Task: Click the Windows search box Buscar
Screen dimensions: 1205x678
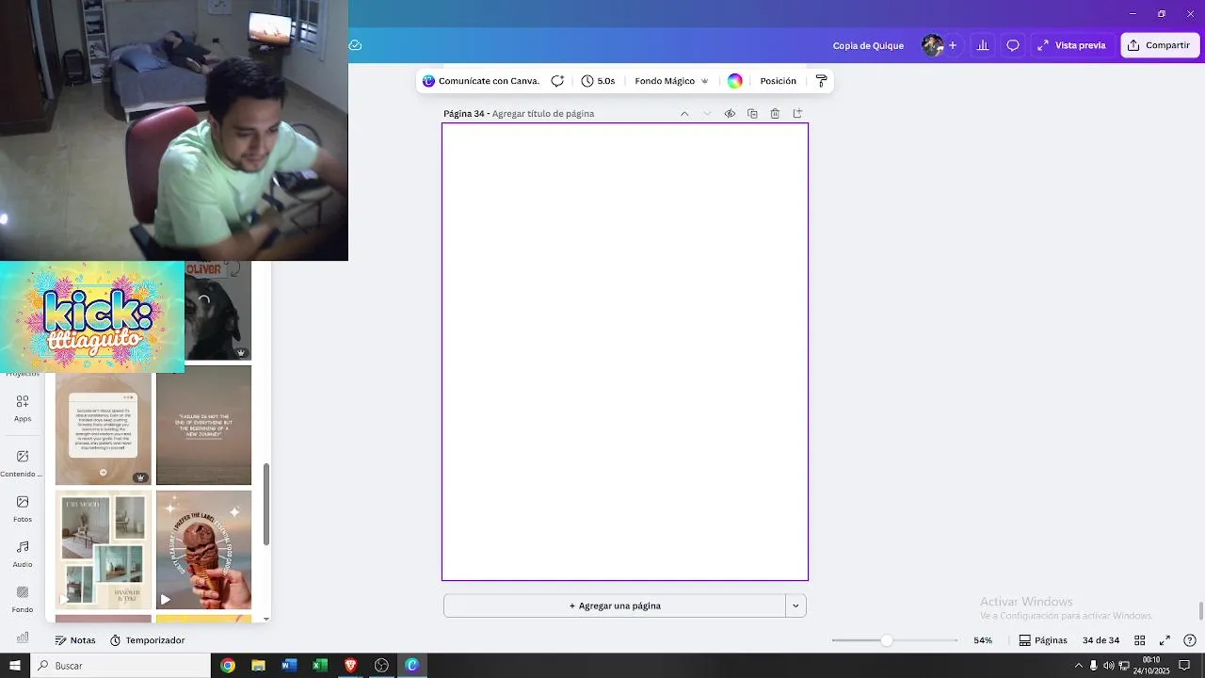Action: [120, 666]
